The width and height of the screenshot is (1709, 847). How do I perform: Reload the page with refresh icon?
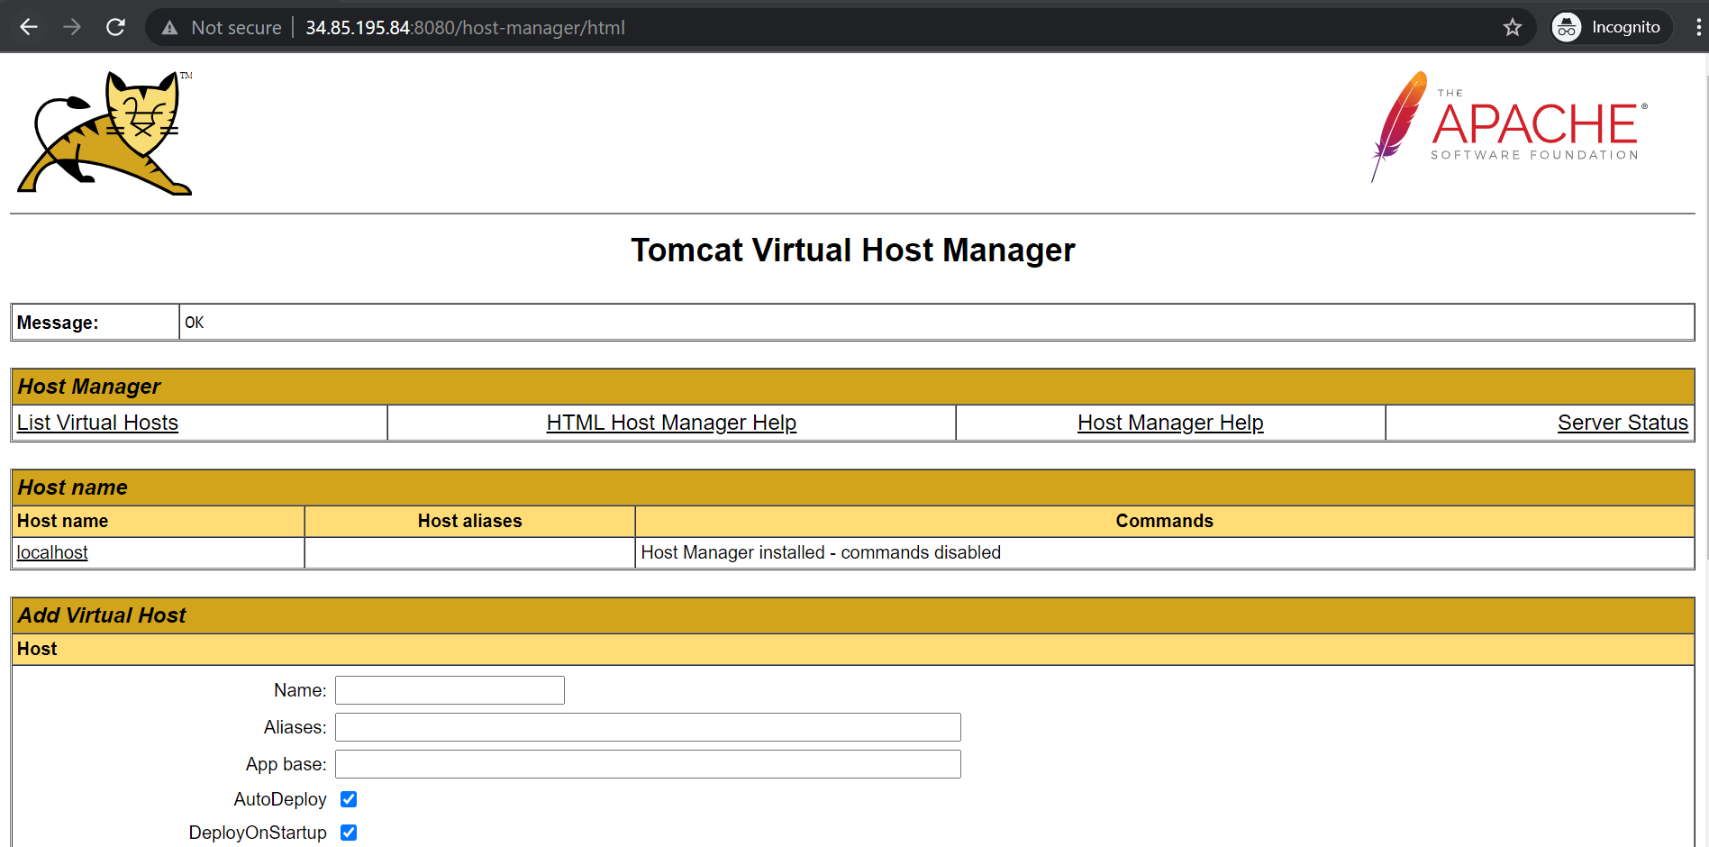click(115, 27)
